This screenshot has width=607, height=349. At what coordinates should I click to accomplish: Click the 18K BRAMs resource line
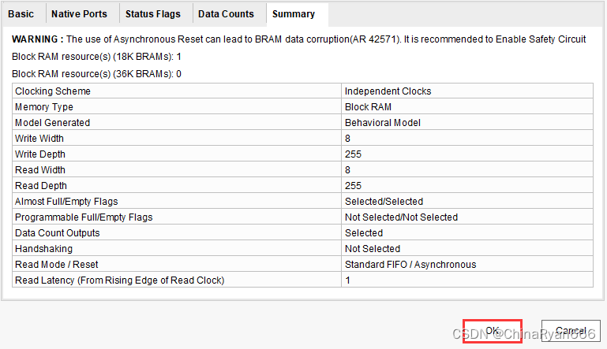click(96, 57)
